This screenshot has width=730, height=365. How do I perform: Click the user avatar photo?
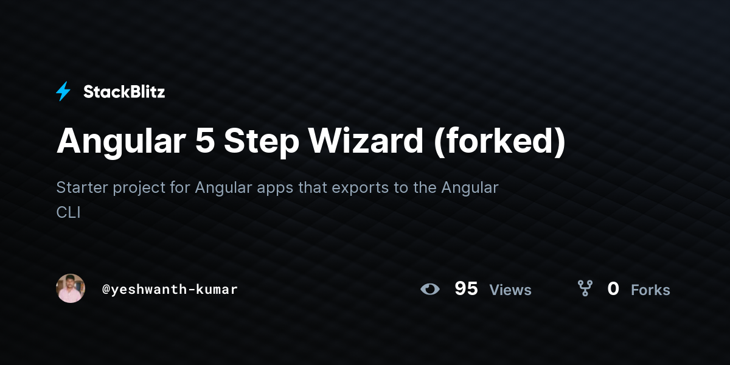pos(71,288)
